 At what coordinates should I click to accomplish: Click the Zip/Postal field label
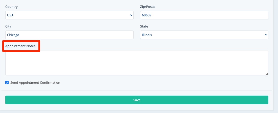click(148, 7)
